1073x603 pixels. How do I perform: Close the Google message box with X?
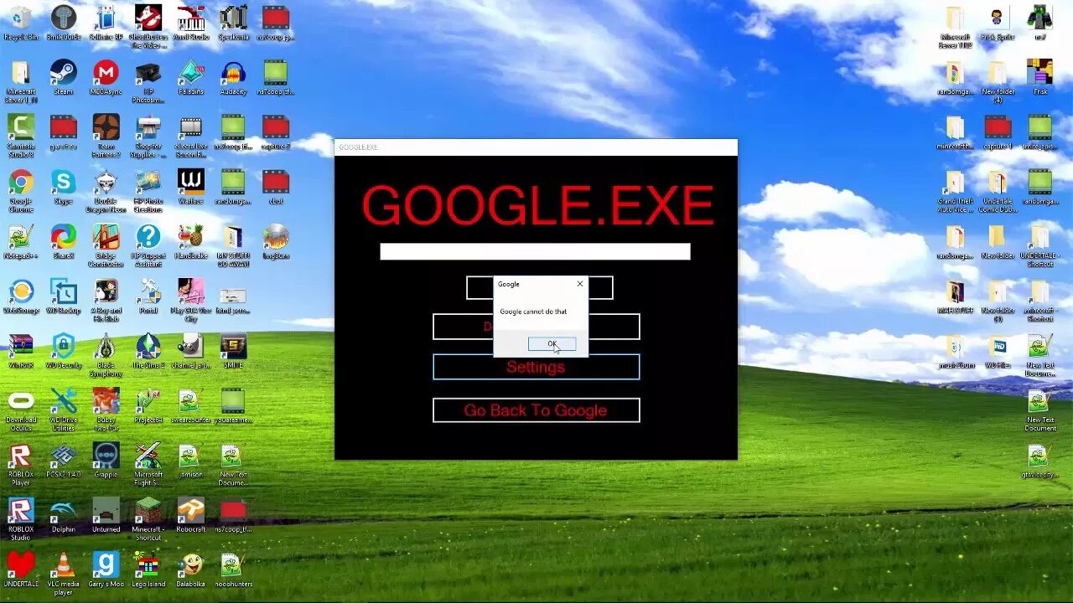tap(579, 284)
